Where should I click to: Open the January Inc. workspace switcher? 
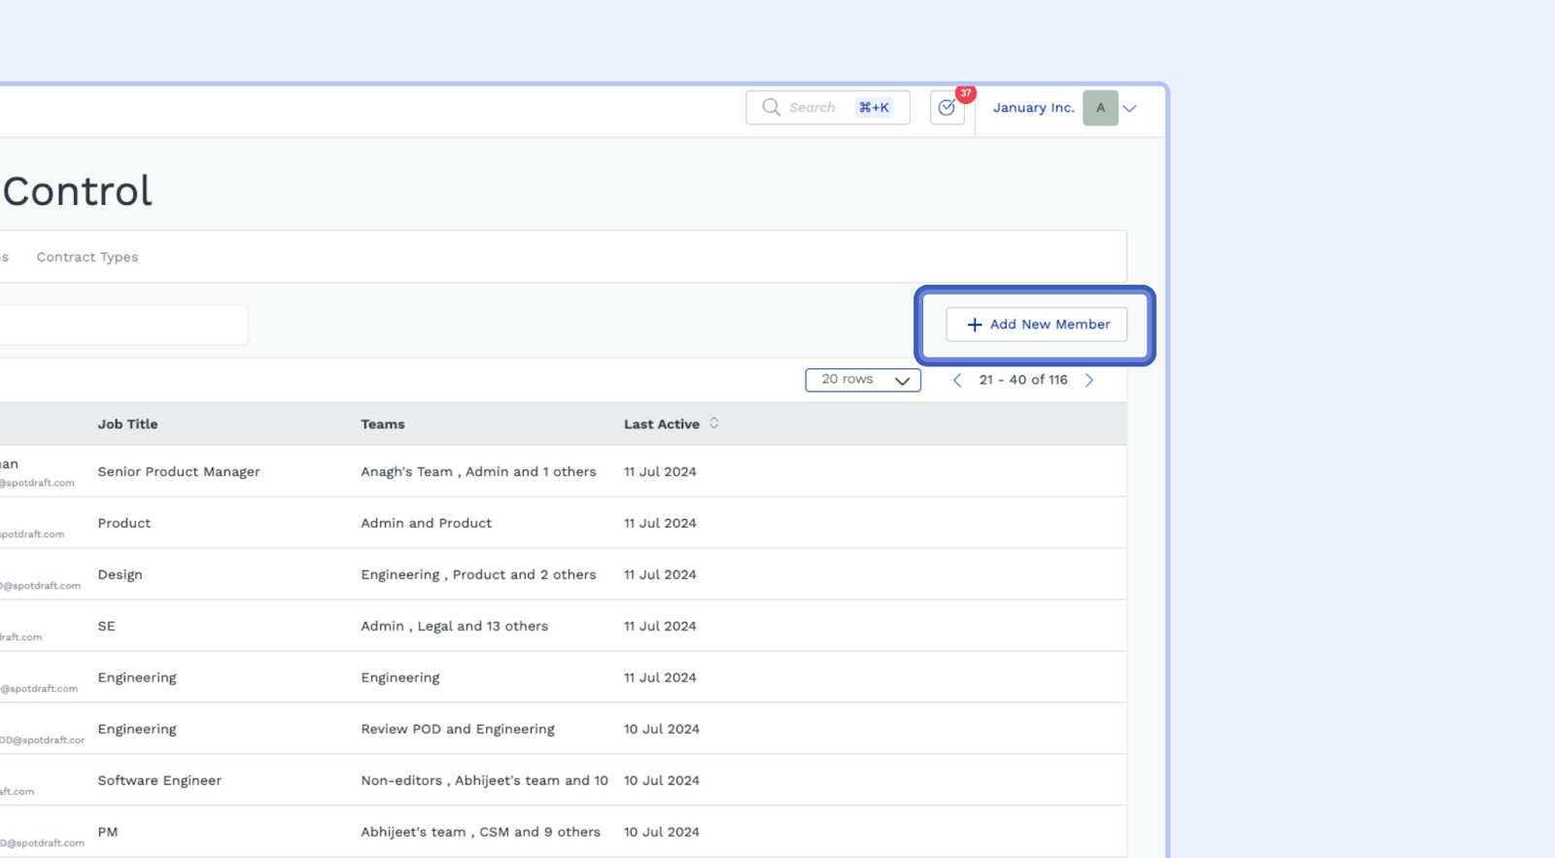(1033, 108)
